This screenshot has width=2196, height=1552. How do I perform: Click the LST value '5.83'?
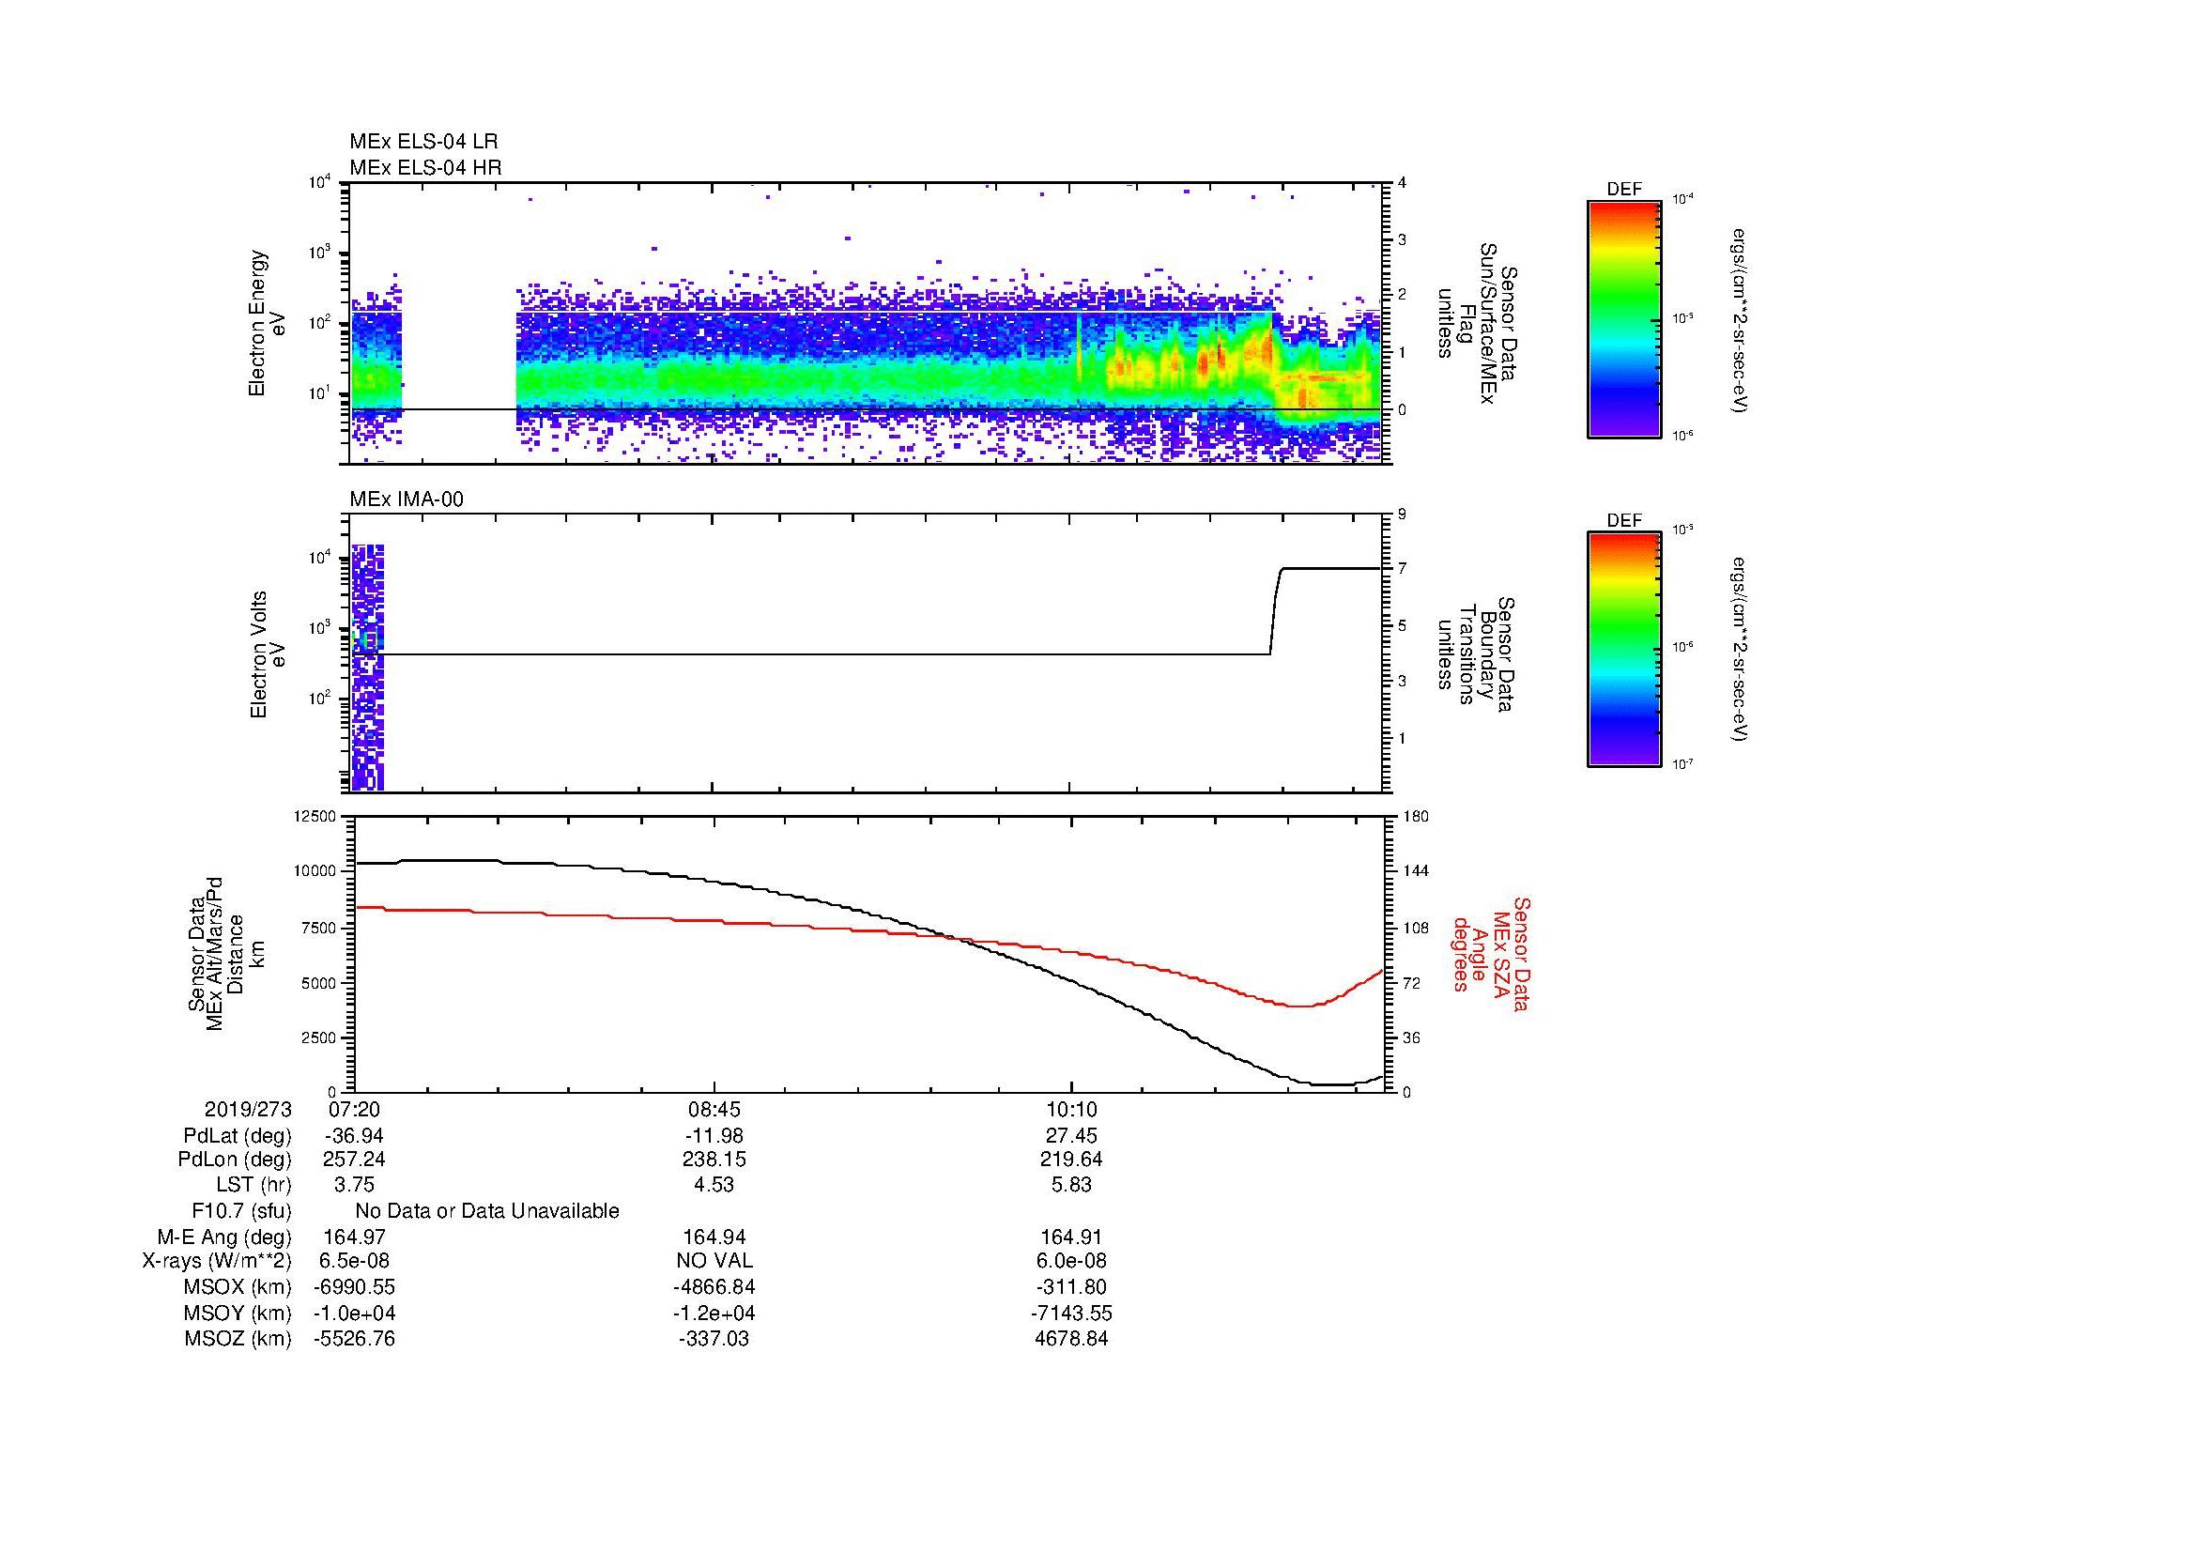(1071, 1185)
